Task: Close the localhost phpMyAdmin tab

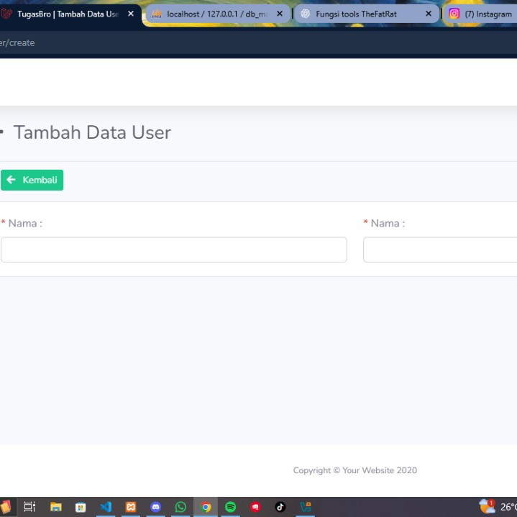Action: 280,14
